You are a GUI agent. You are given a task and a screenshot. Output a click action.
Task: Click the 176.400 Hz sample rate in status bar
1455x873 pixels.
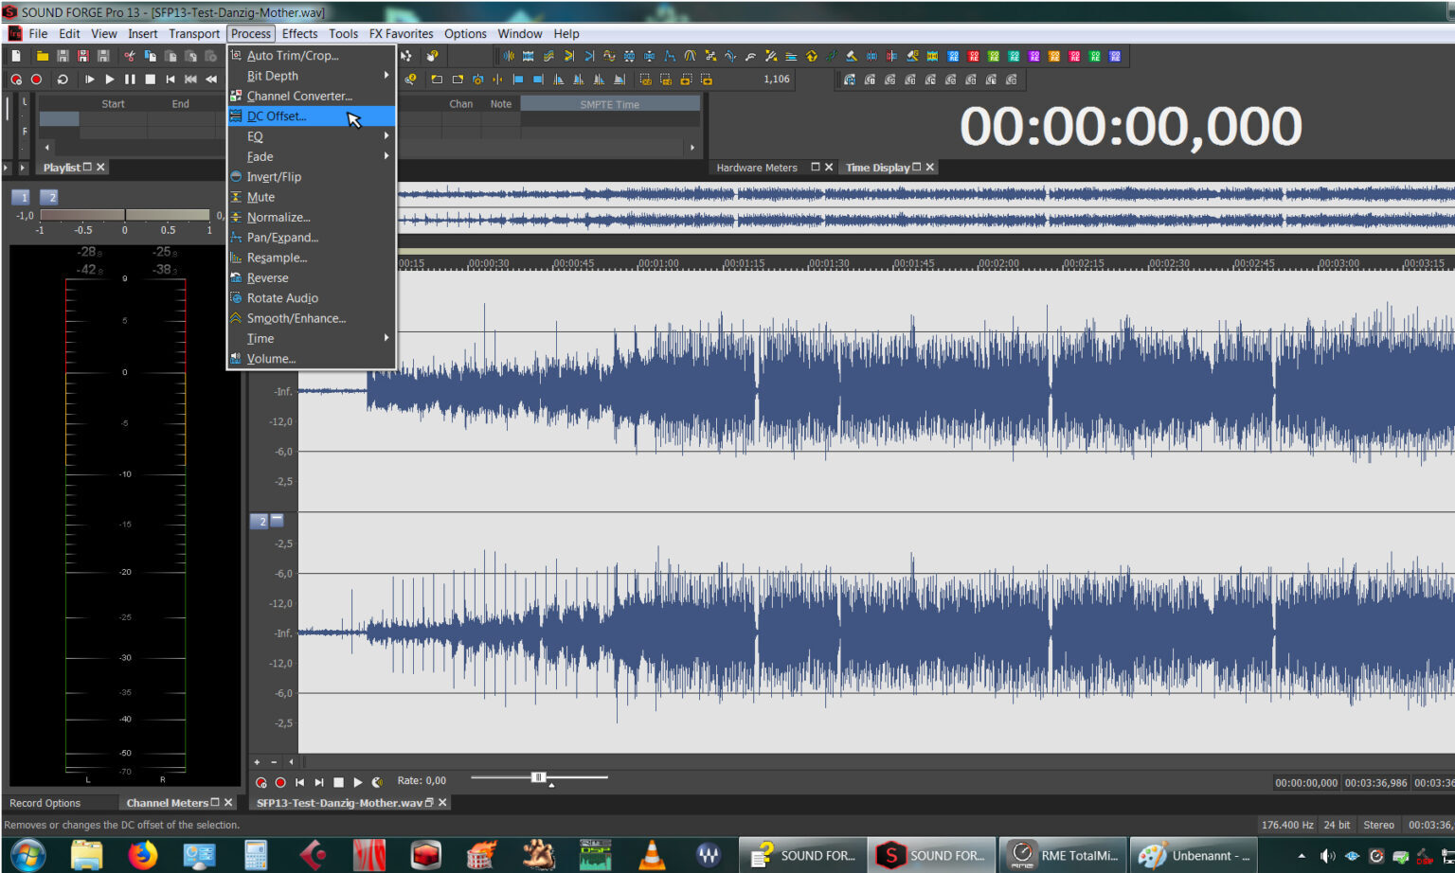1287,825
